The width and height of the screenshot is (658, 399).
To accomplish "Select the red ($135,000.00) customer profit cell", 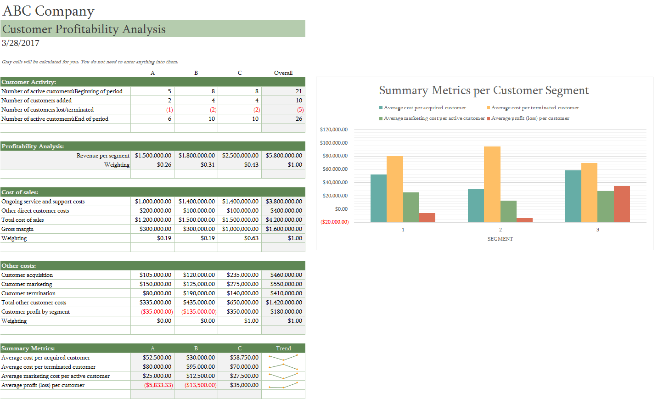I will tap(196, 311).
